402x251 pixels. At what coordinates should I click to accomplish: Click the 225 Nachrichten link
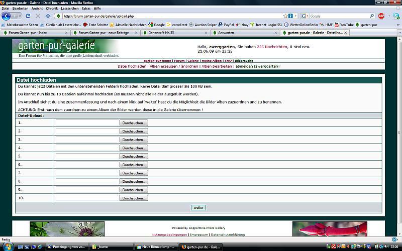(272, 46)
